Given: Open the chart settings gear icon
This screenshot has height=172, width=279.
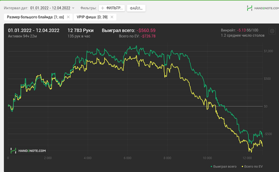Looking at the screenshot, I should pos(272,31).
